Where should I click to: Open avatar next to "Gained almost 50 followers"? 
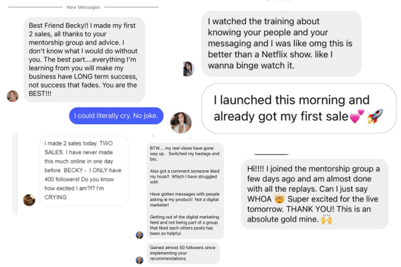(x=140, y=260)
